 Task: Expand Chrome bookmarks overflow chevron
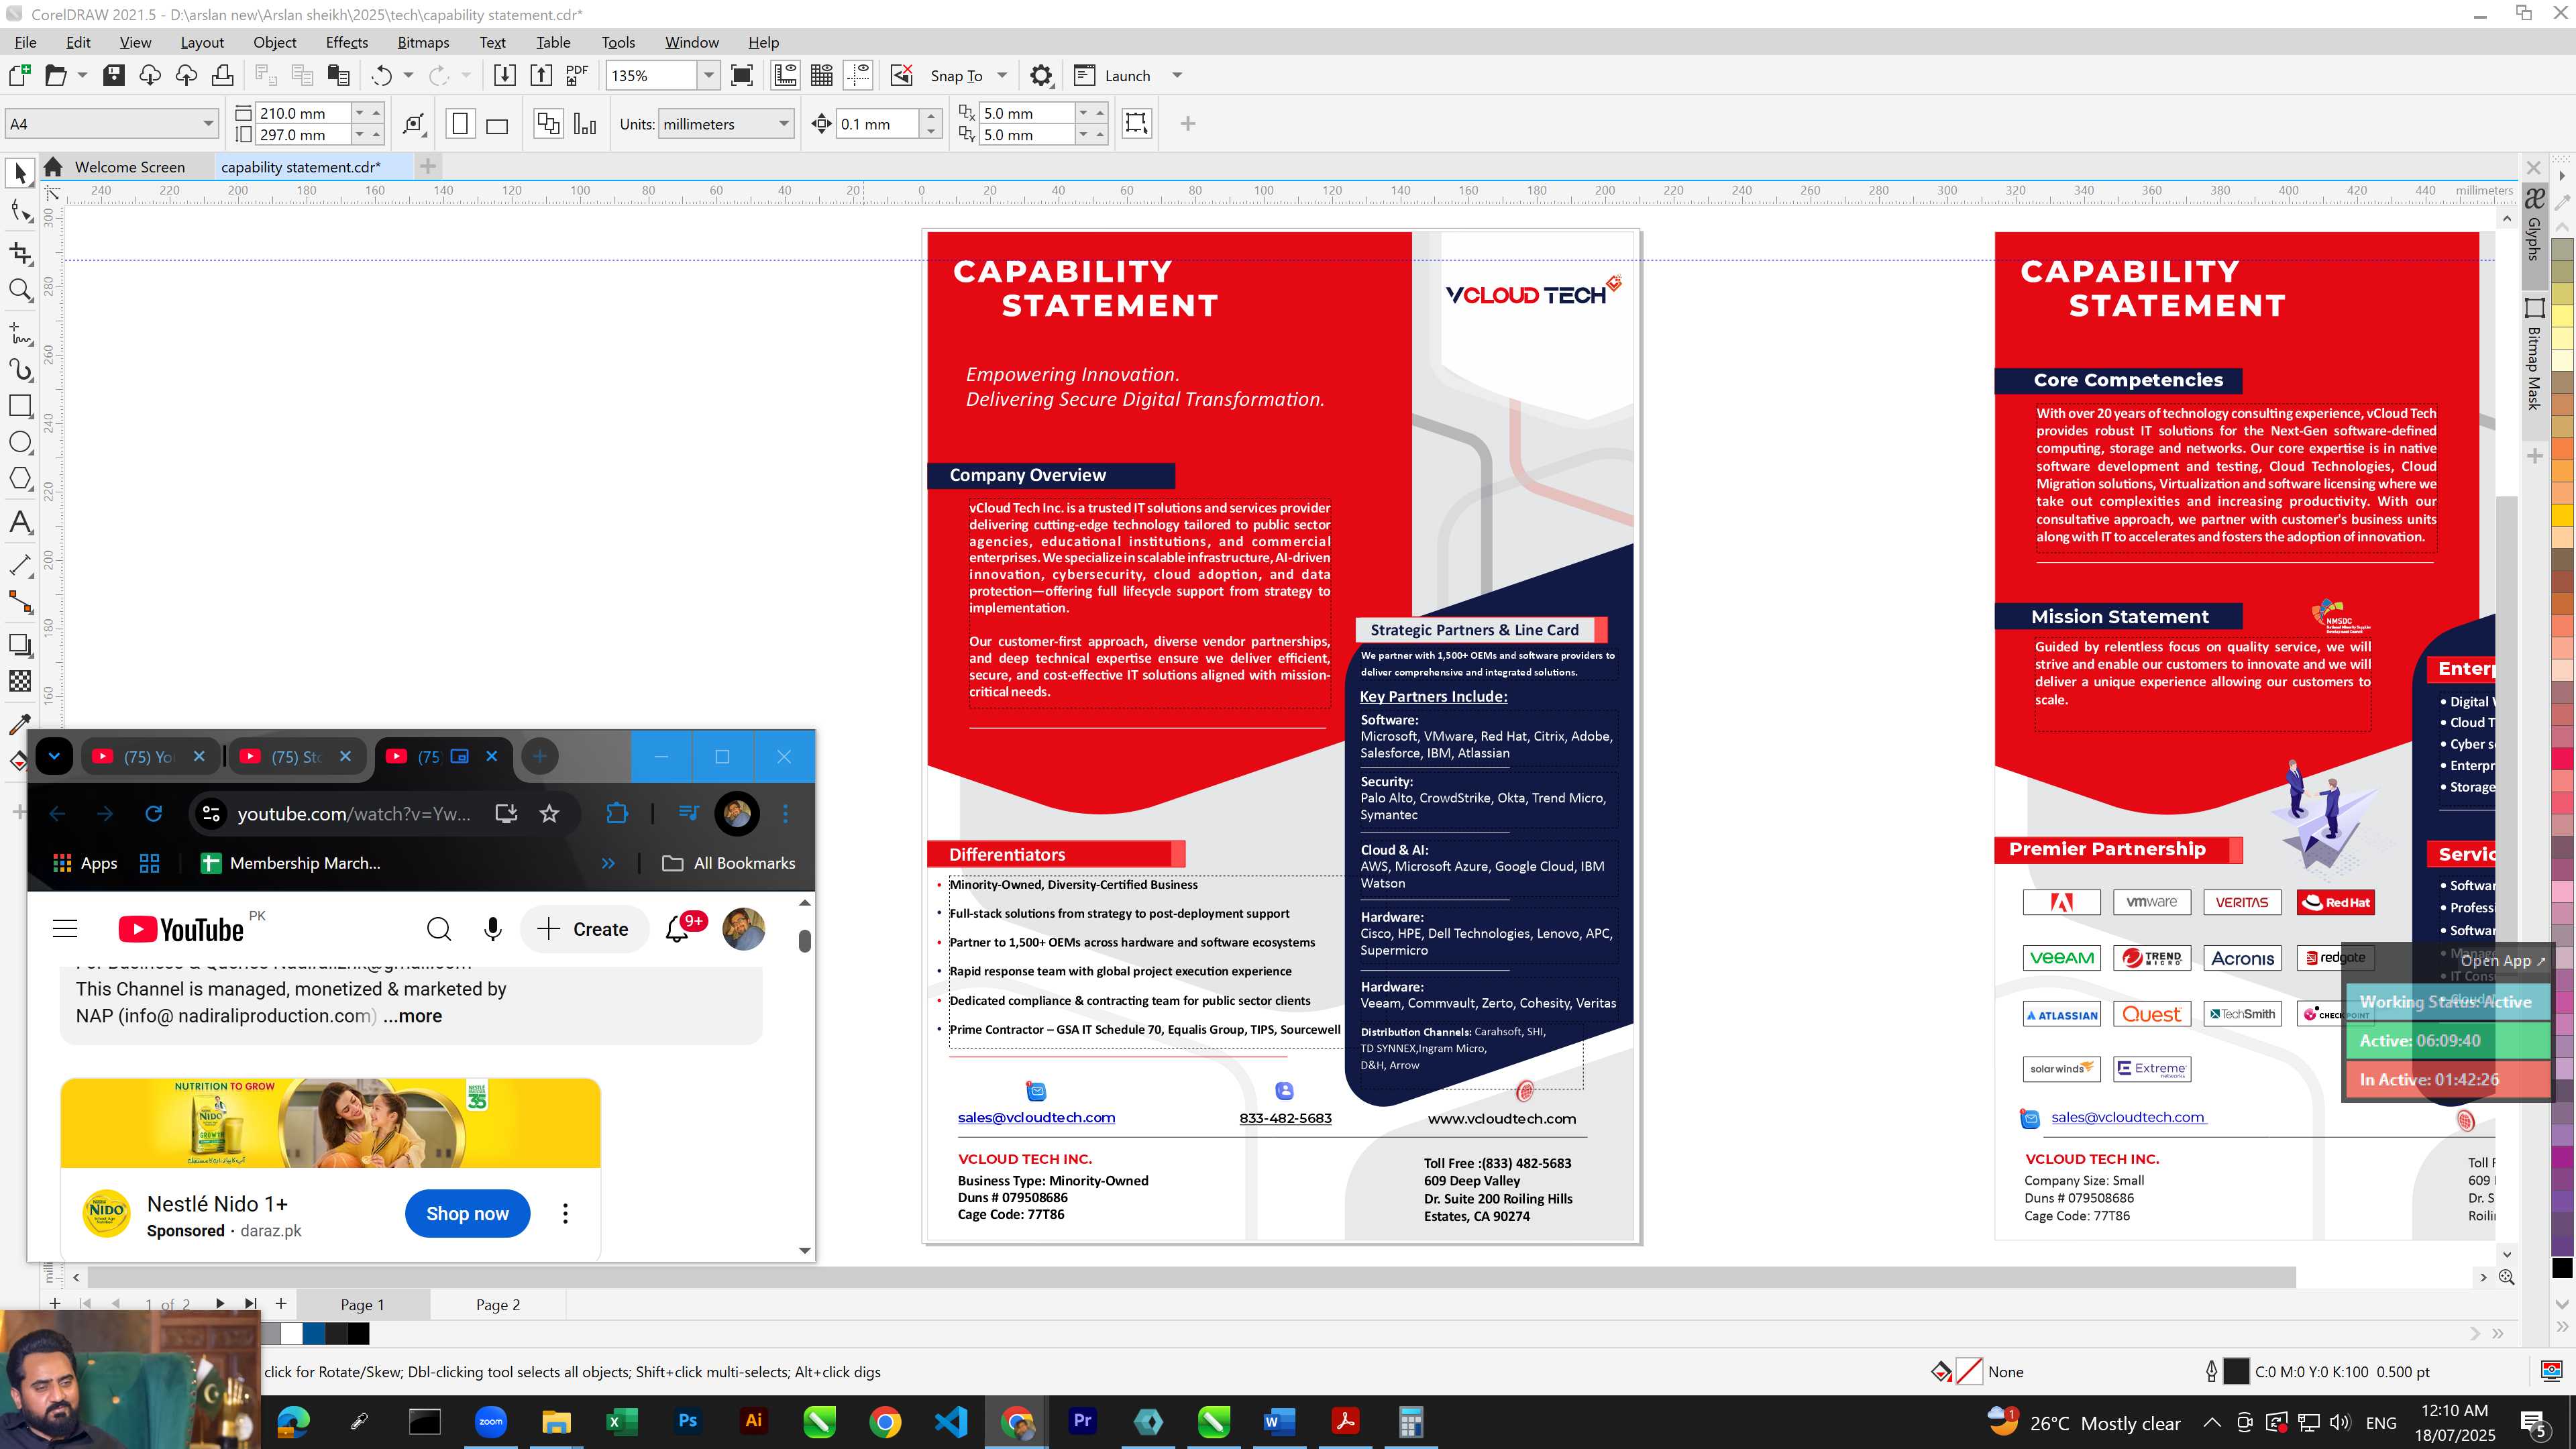608,863
